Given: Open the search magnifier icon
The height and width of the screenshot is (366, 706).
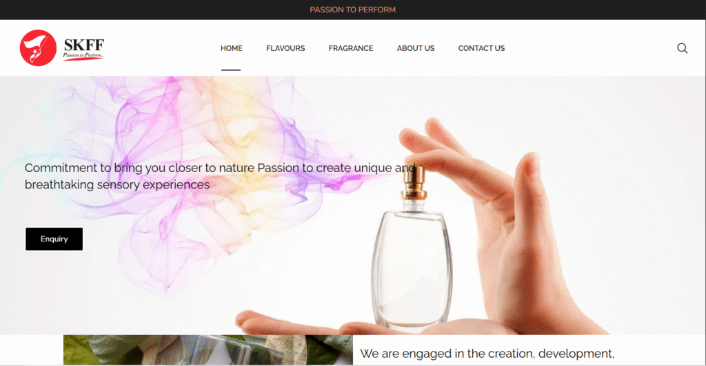Looking at the screenshot, I should pyautogui.click(x=682, y=48).
